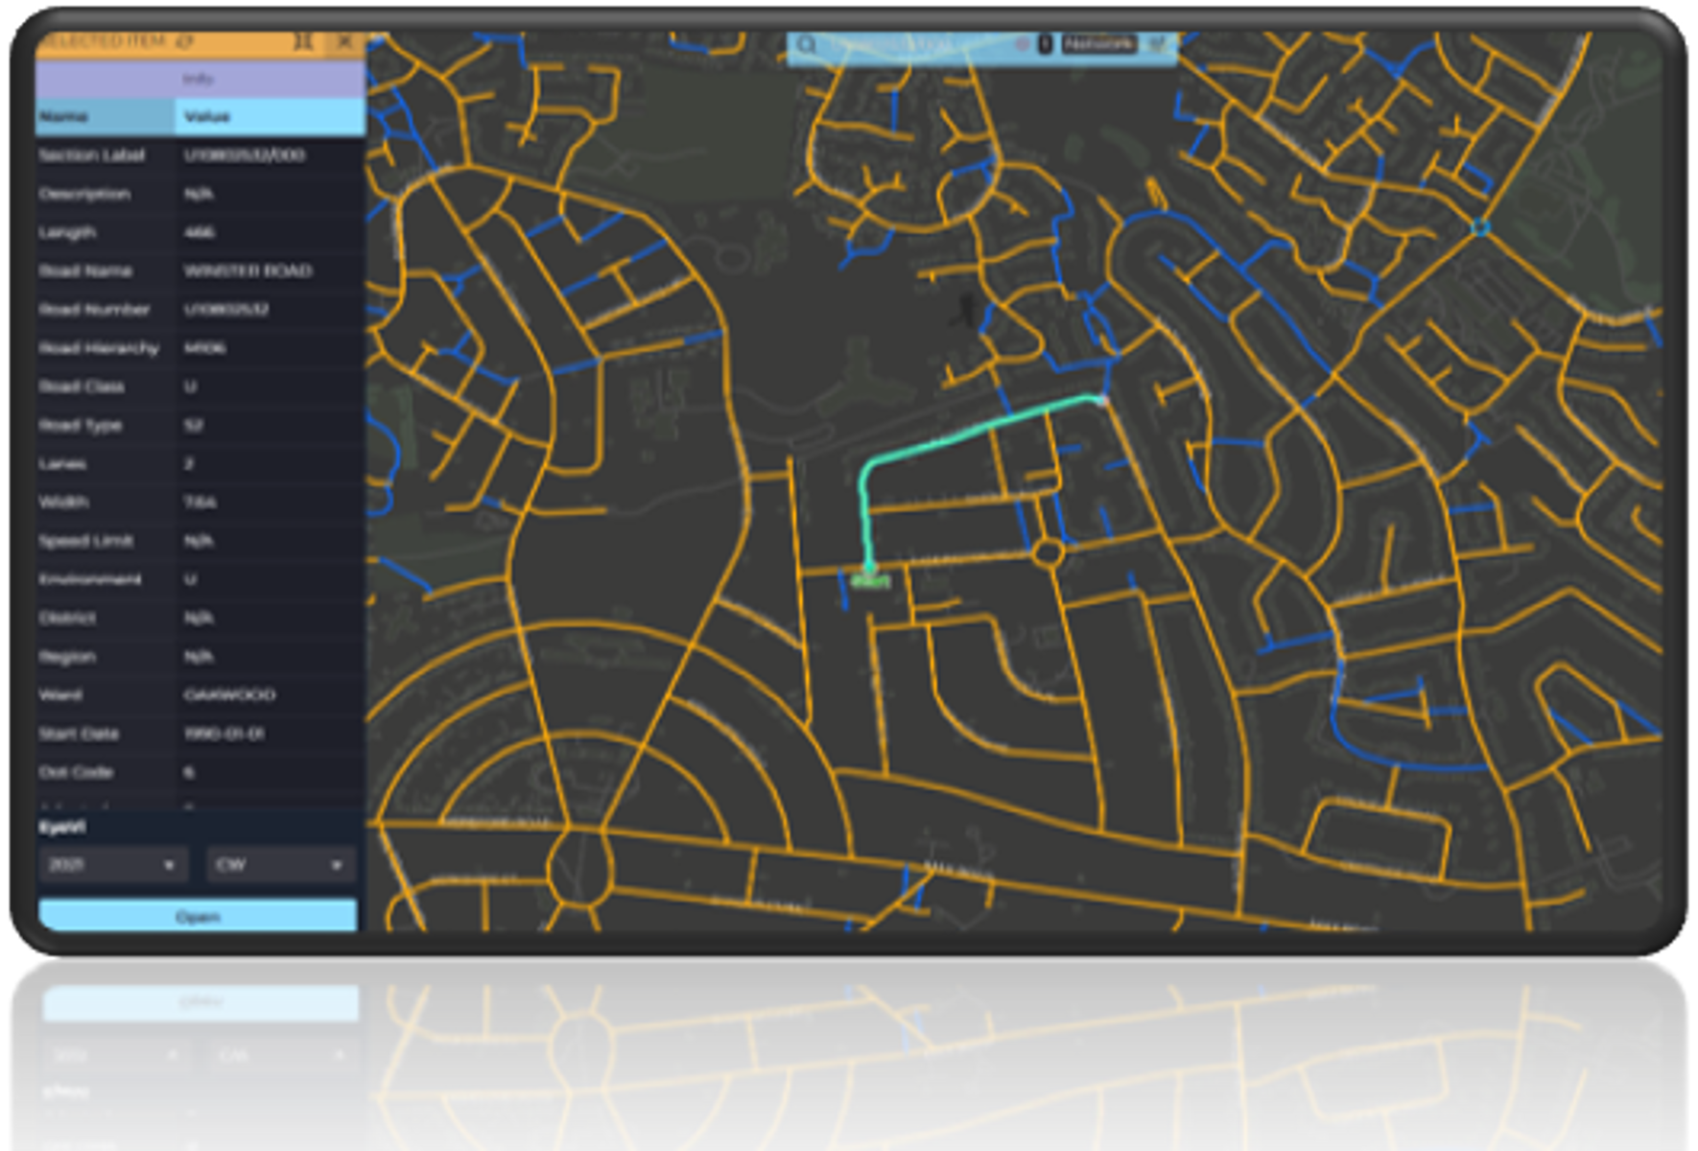
Task: Select the Road Number row
Action: point(200,310)
